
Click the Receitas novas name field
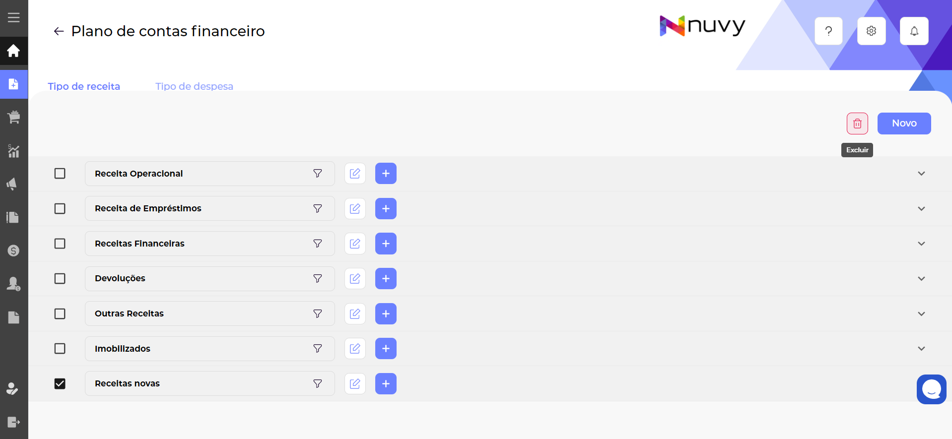(199, 383)
